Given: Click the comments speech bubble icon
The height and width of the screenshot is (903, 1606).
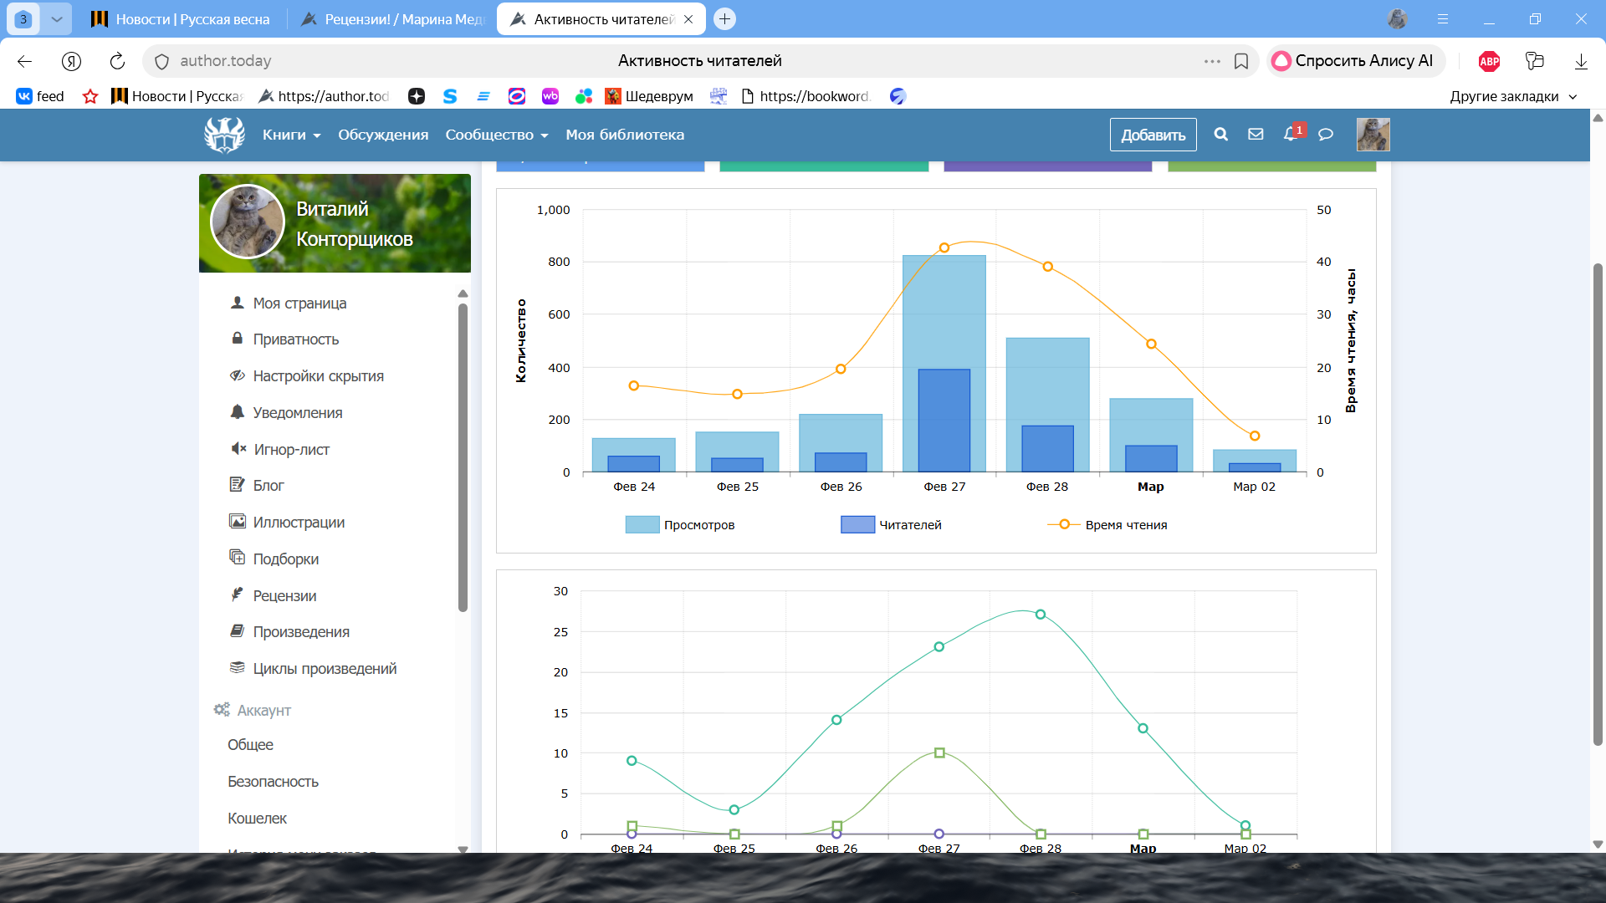Looking at the screenshot, I should 1326,135.
